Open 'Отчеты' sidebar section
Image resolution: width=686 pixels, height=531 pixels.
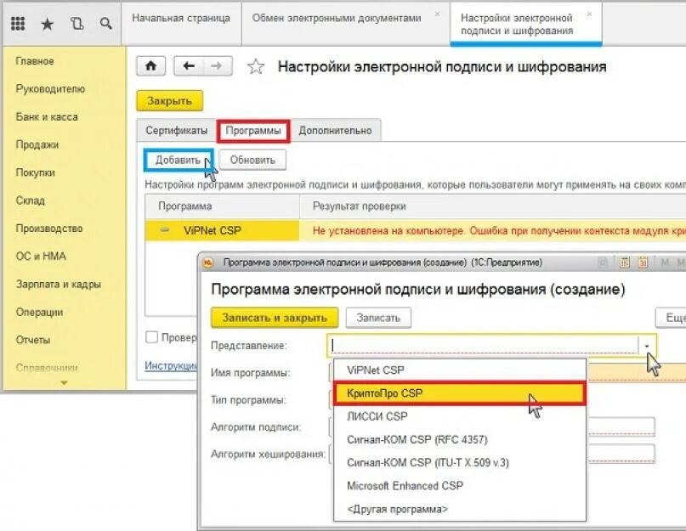click(x=33, y=340)
